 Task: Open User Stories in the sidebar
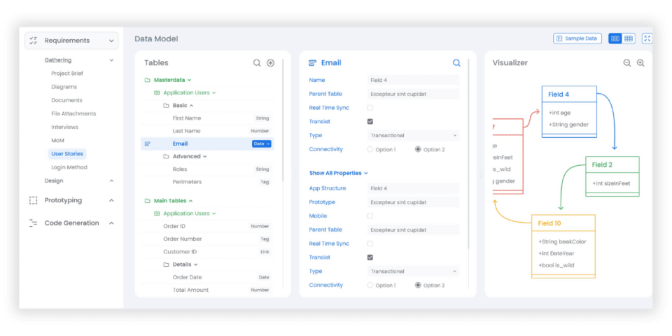coord(68,154)
